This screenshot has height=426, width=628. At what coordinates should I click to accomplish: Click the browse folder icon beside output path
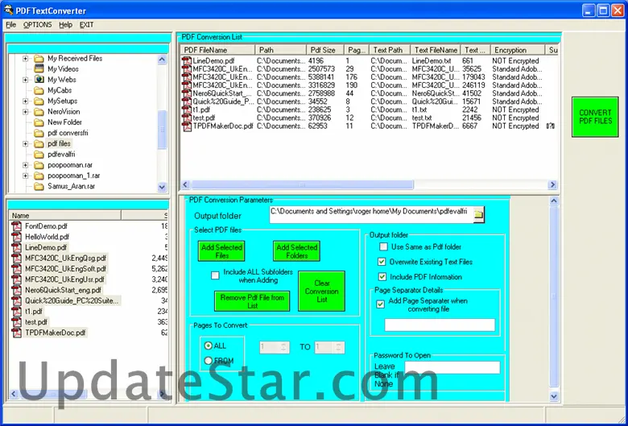tap(479, 214)
